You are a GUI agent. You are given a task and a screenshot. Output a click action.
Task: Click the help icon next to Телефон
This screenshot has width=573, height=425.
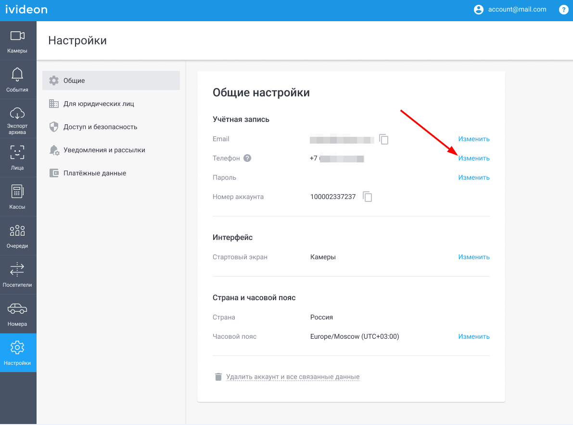[x=247, y=158]
